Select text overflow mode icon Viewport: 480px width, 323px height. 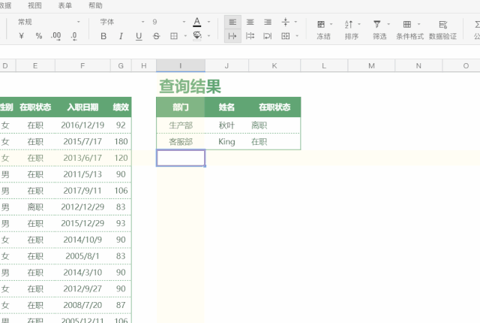[232, 36]
